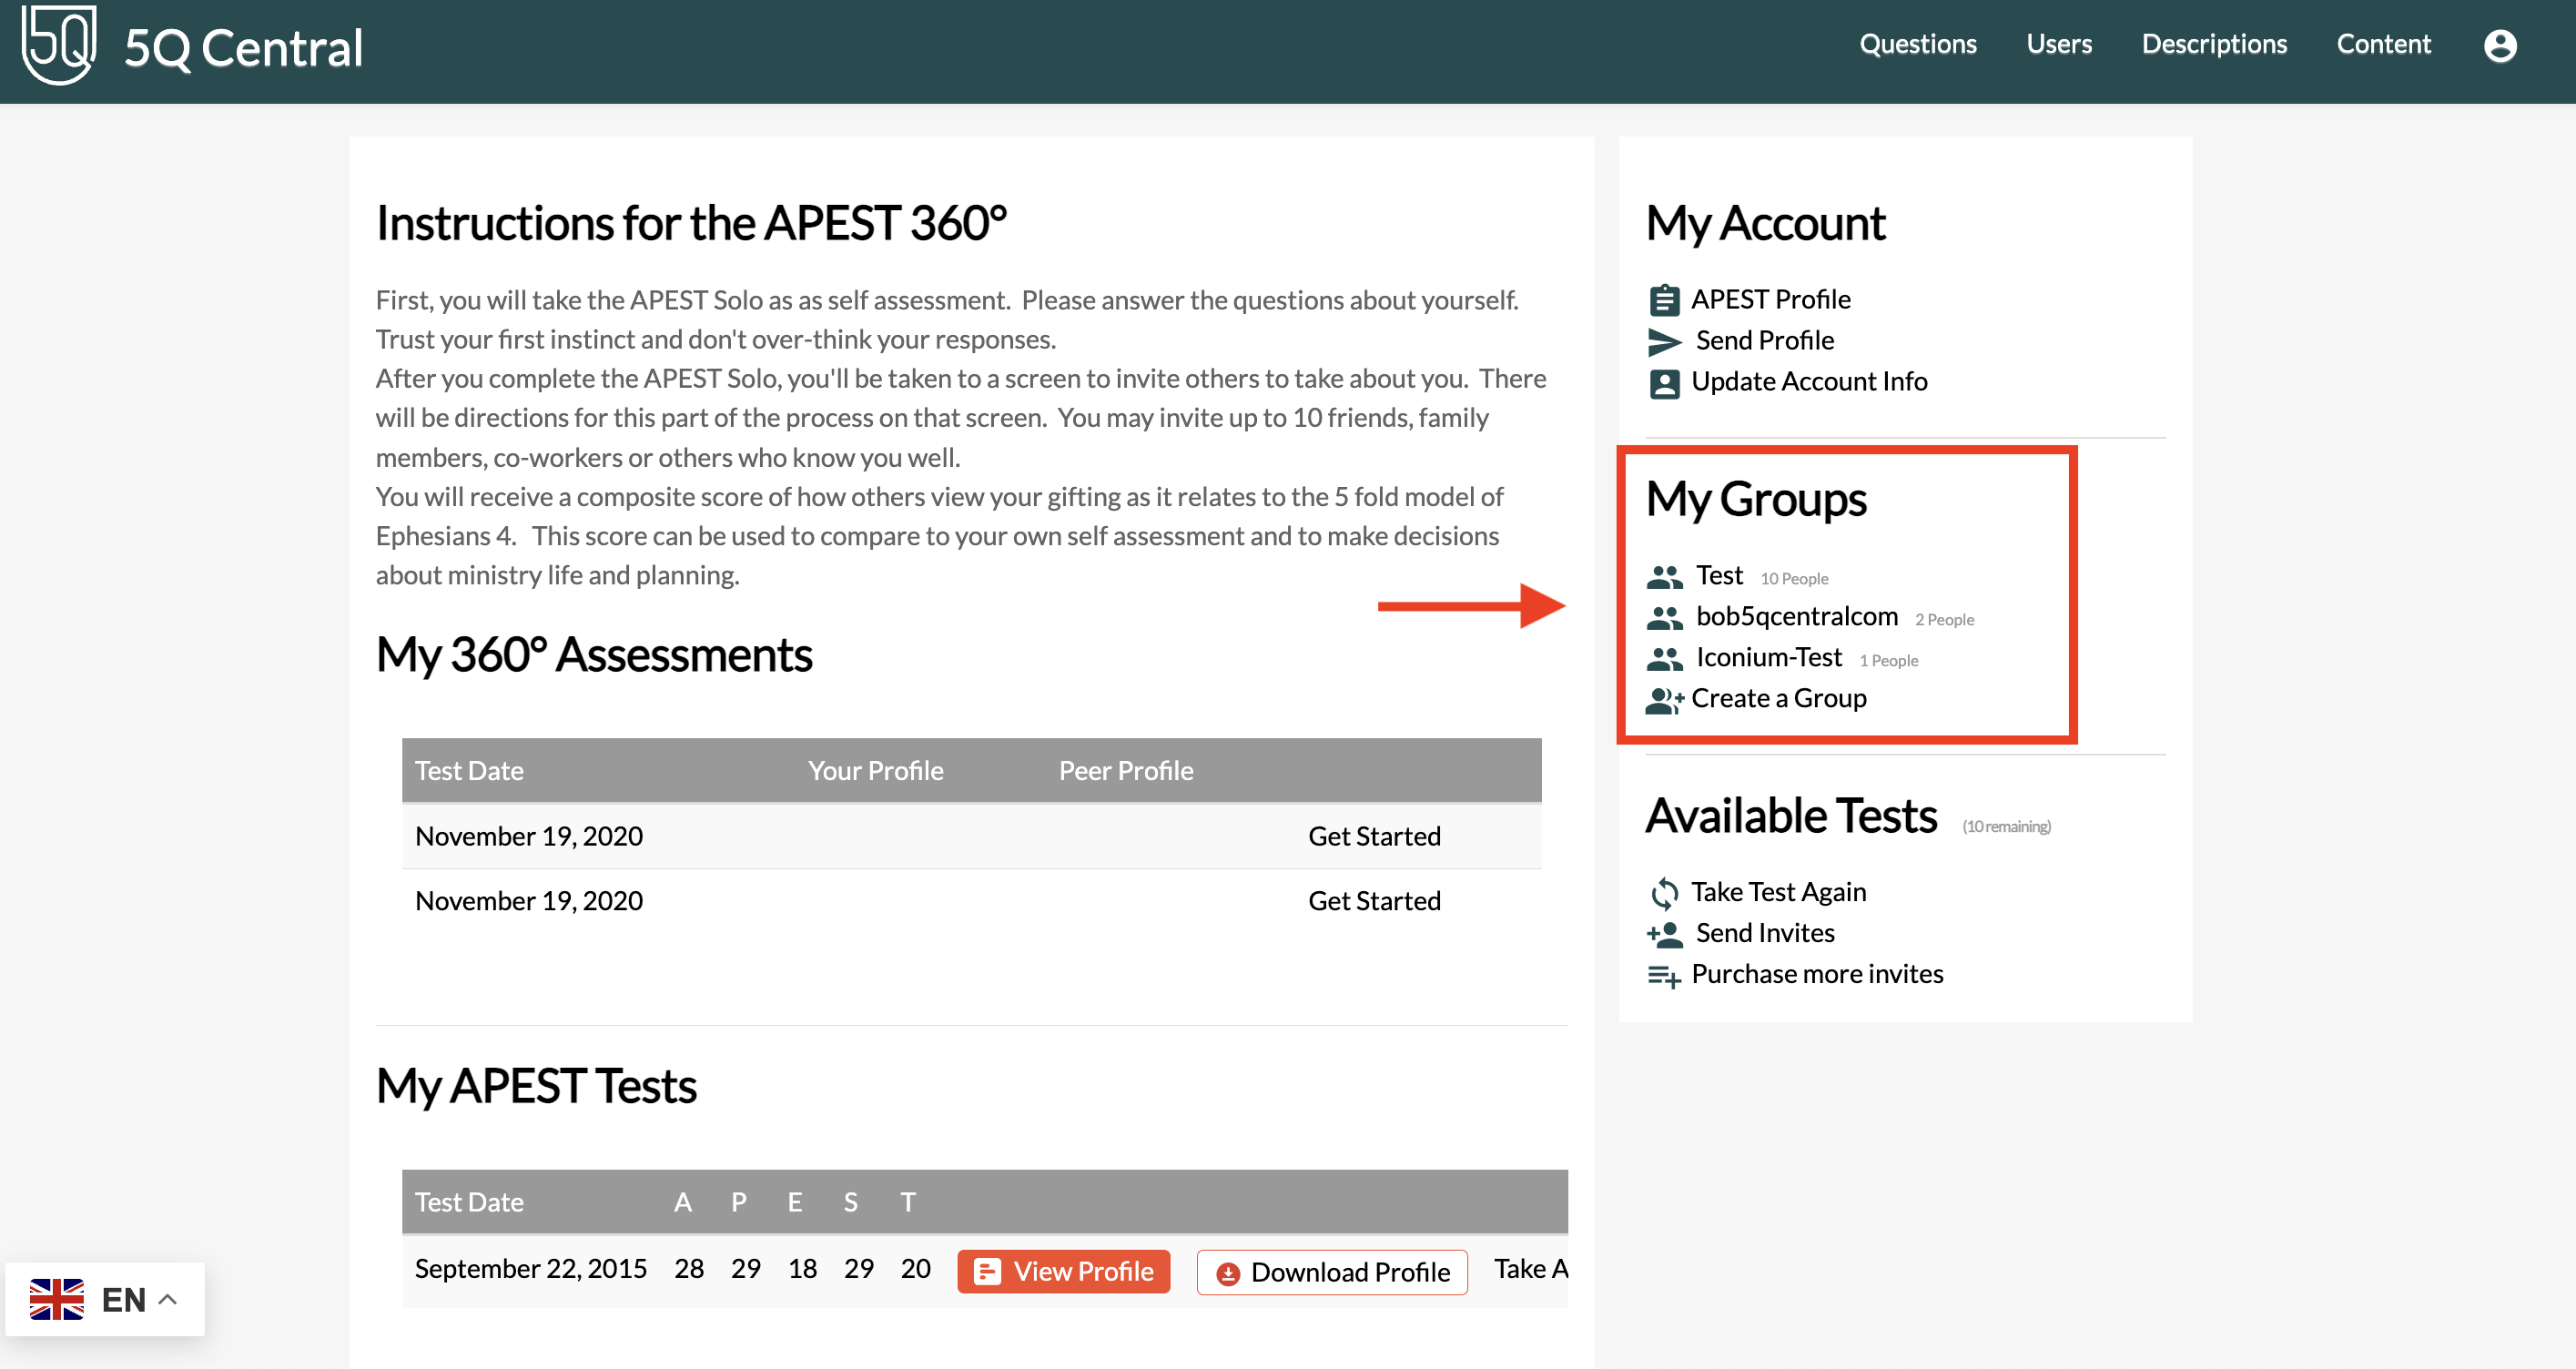
Task: Click Get Started in second November 19 row
Action: point(1374,901)
